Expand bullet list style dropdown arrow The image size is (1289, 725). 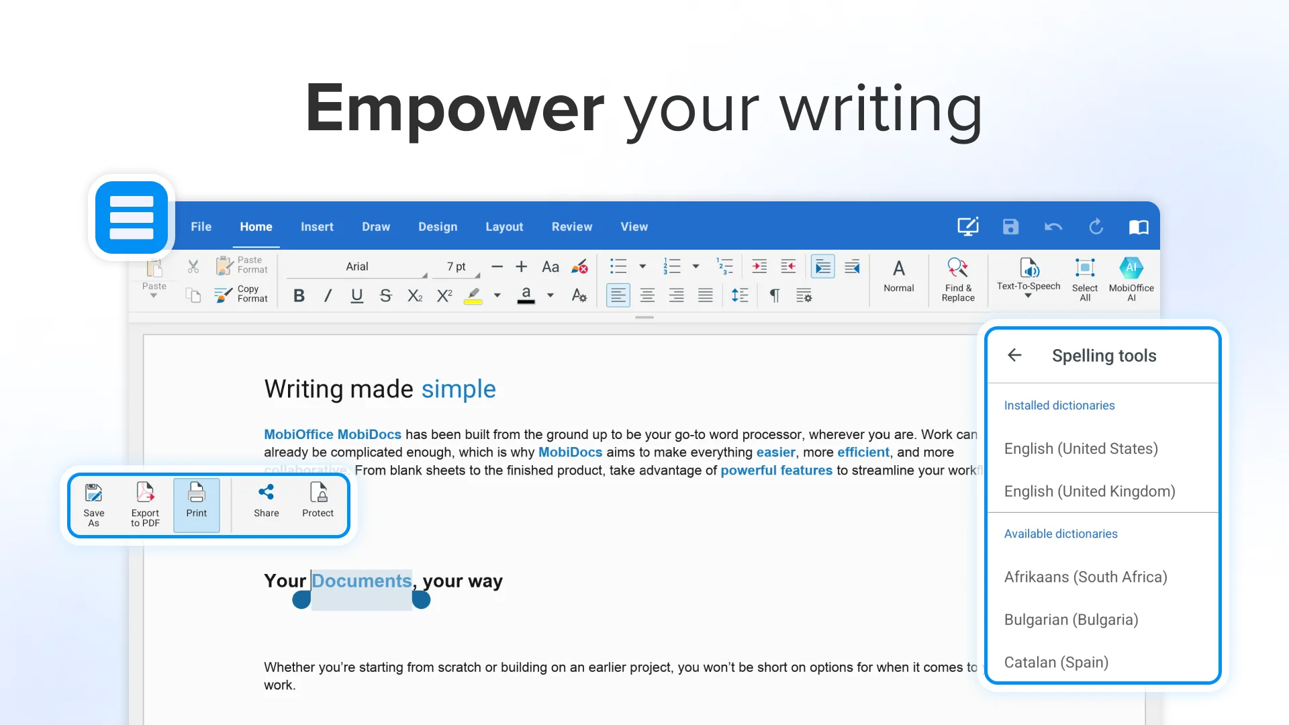[642, 267]
